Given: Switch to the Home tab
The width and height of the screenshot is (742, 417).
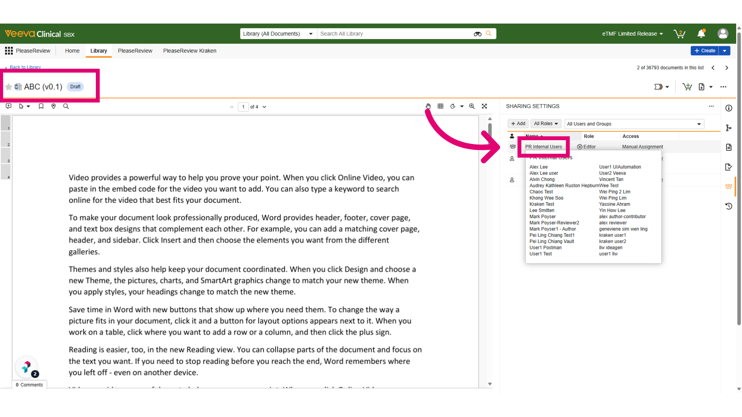Looking at the screenshot, I should click(x=72, y=51).
